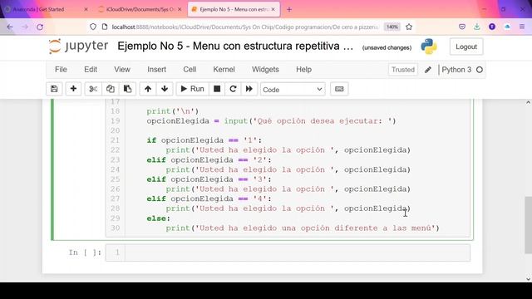The height and width of the screenshot is (299, 532).
Task: Open Pocket save icon
Action: click(462, 27)
